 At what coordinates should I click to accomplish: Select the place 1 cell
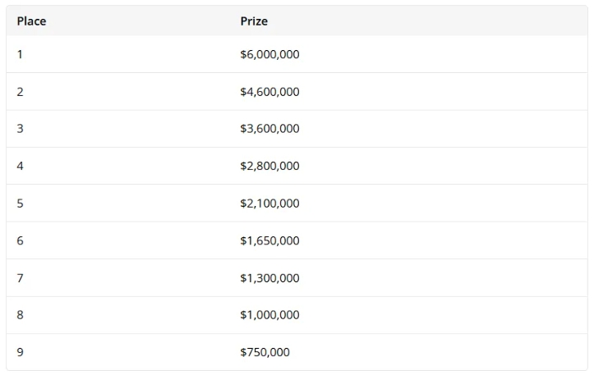tap(21, 54)
